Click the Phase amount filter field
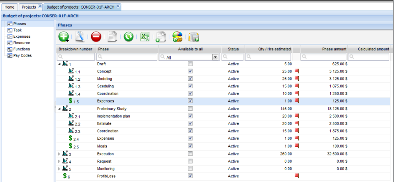 tap(324, 57)
